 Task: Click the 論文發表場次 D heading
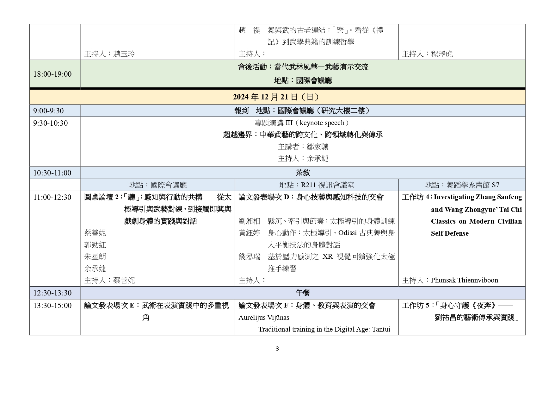(311, 197)
